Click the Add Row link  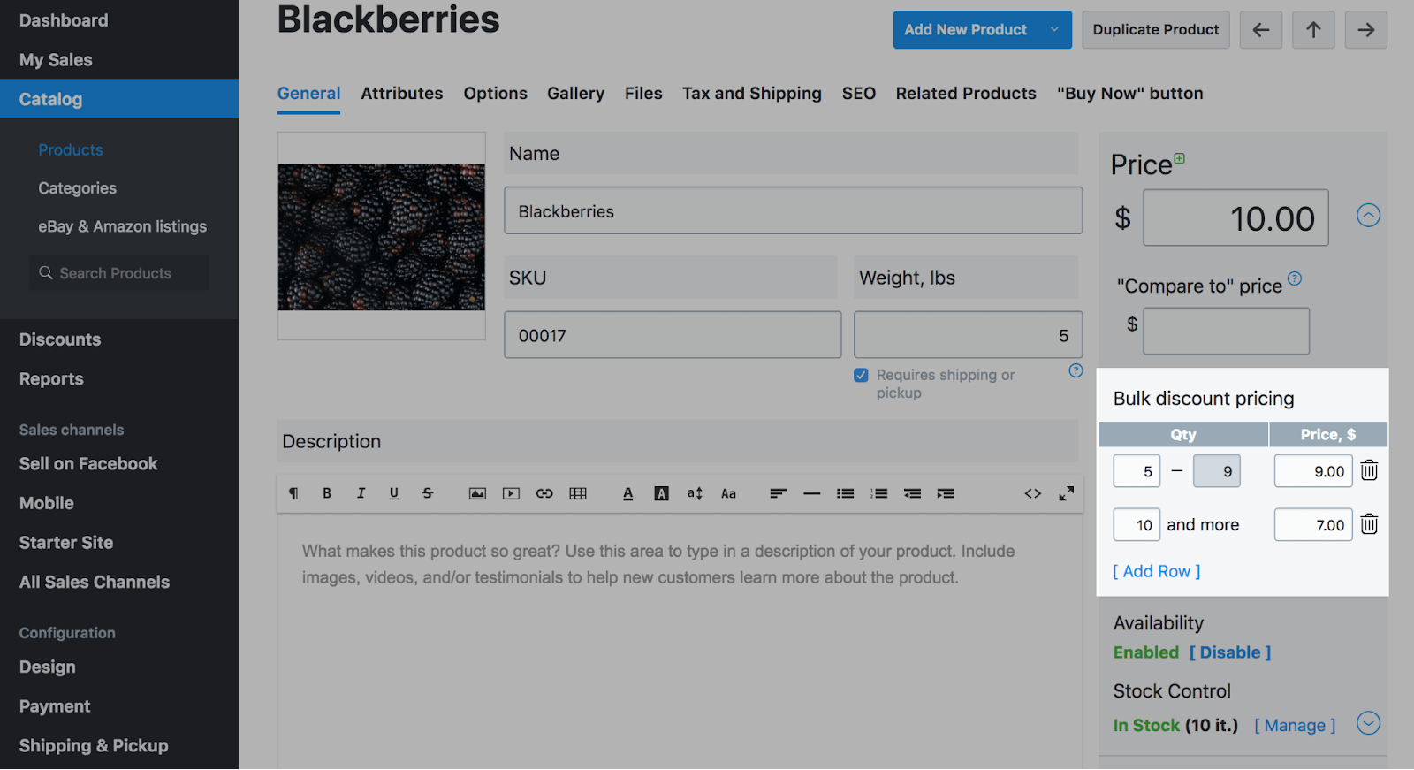[x=1156, y=572]
